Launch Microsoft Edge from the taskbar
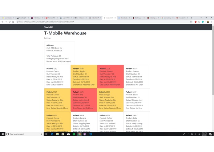214x152 pixels. tap(52, 134)
